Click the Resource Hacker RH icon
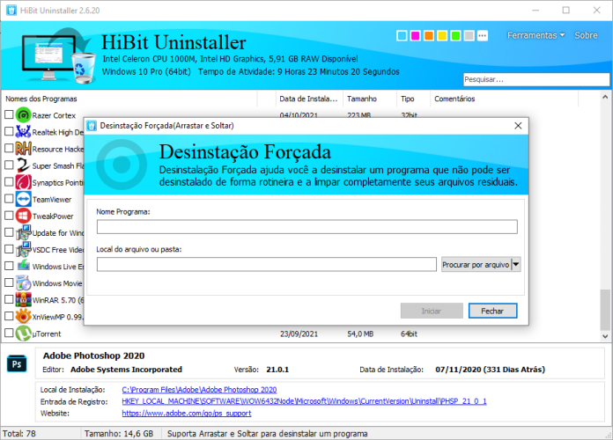Viewport: 613px width, 440px height. 24,149
